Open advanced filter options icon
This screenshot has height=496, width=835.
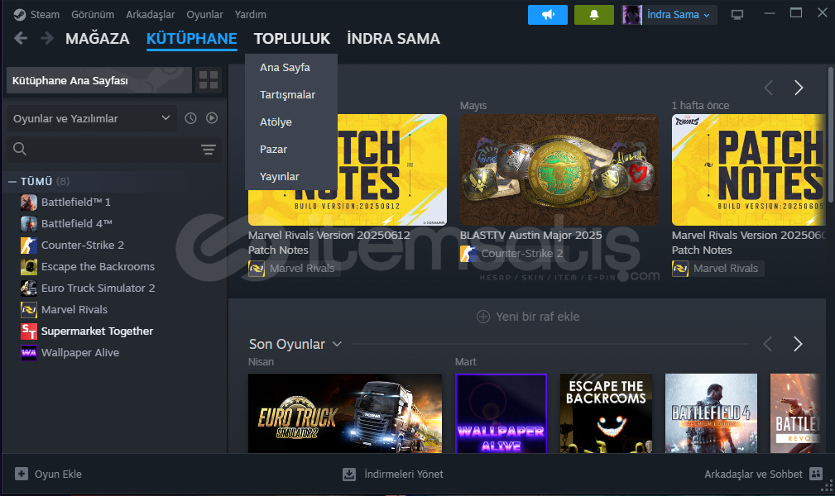coord(209,150)
